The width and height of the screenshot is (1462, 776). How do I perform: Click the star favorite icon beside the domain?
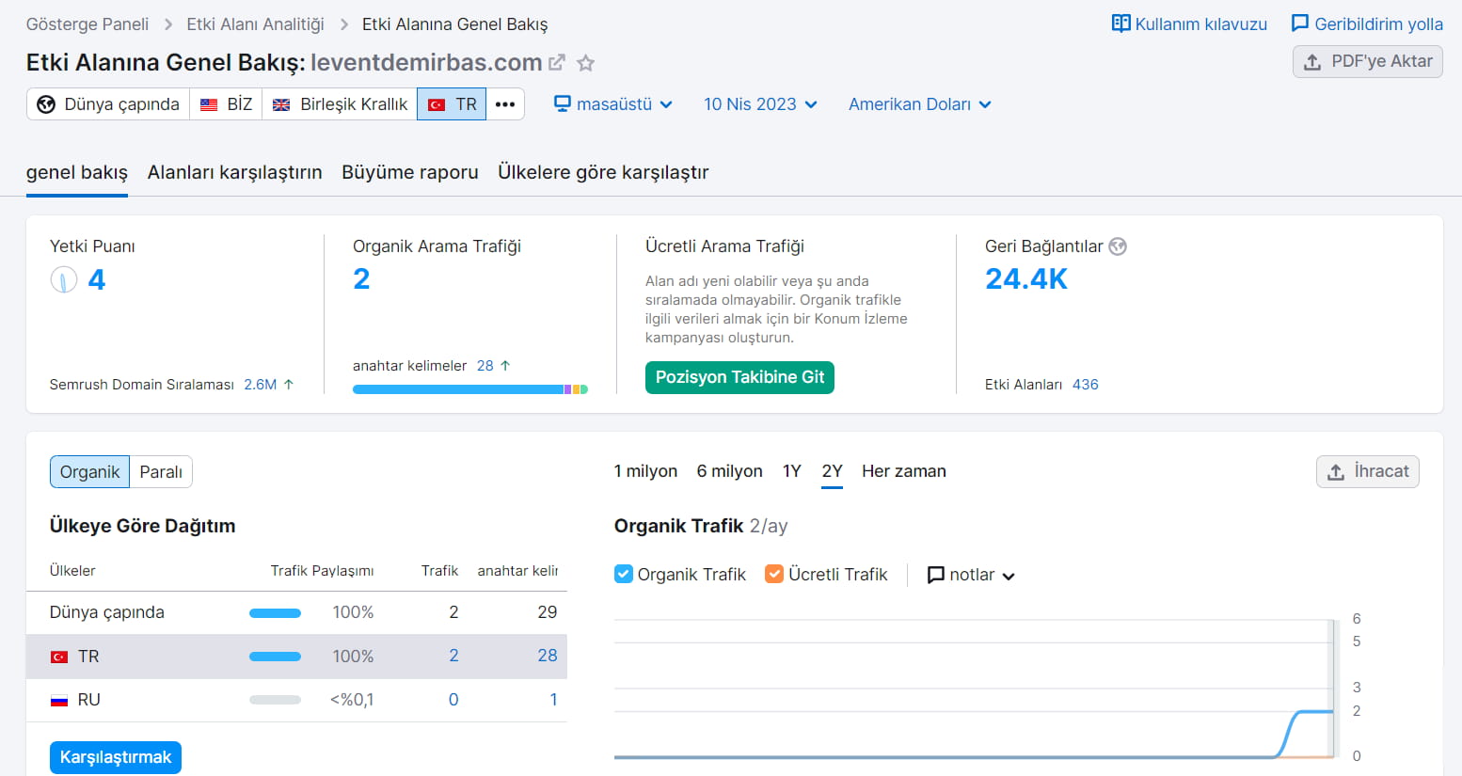[585, 63]
